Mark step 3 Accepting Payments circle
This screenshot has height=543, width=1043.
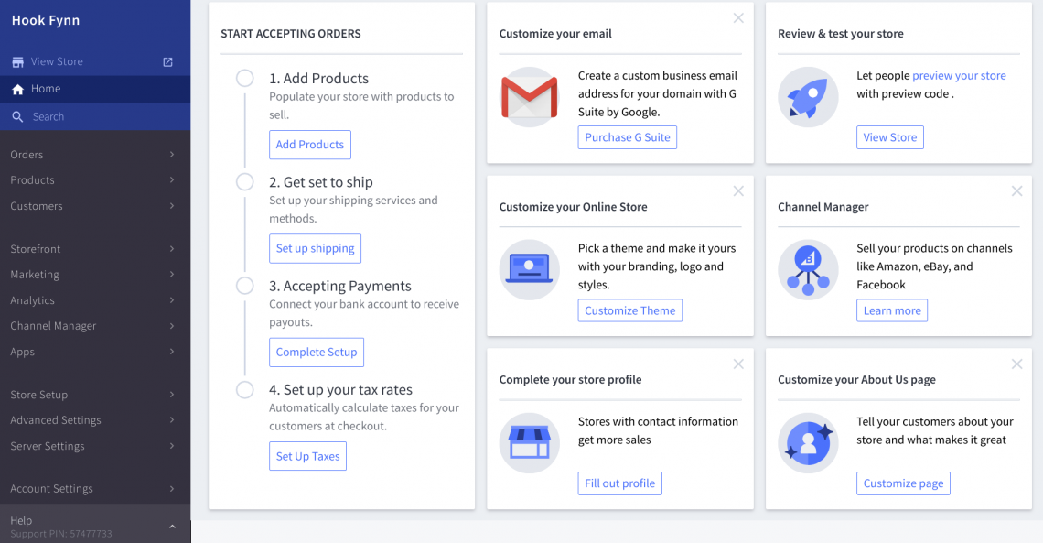tap(245, 286)
